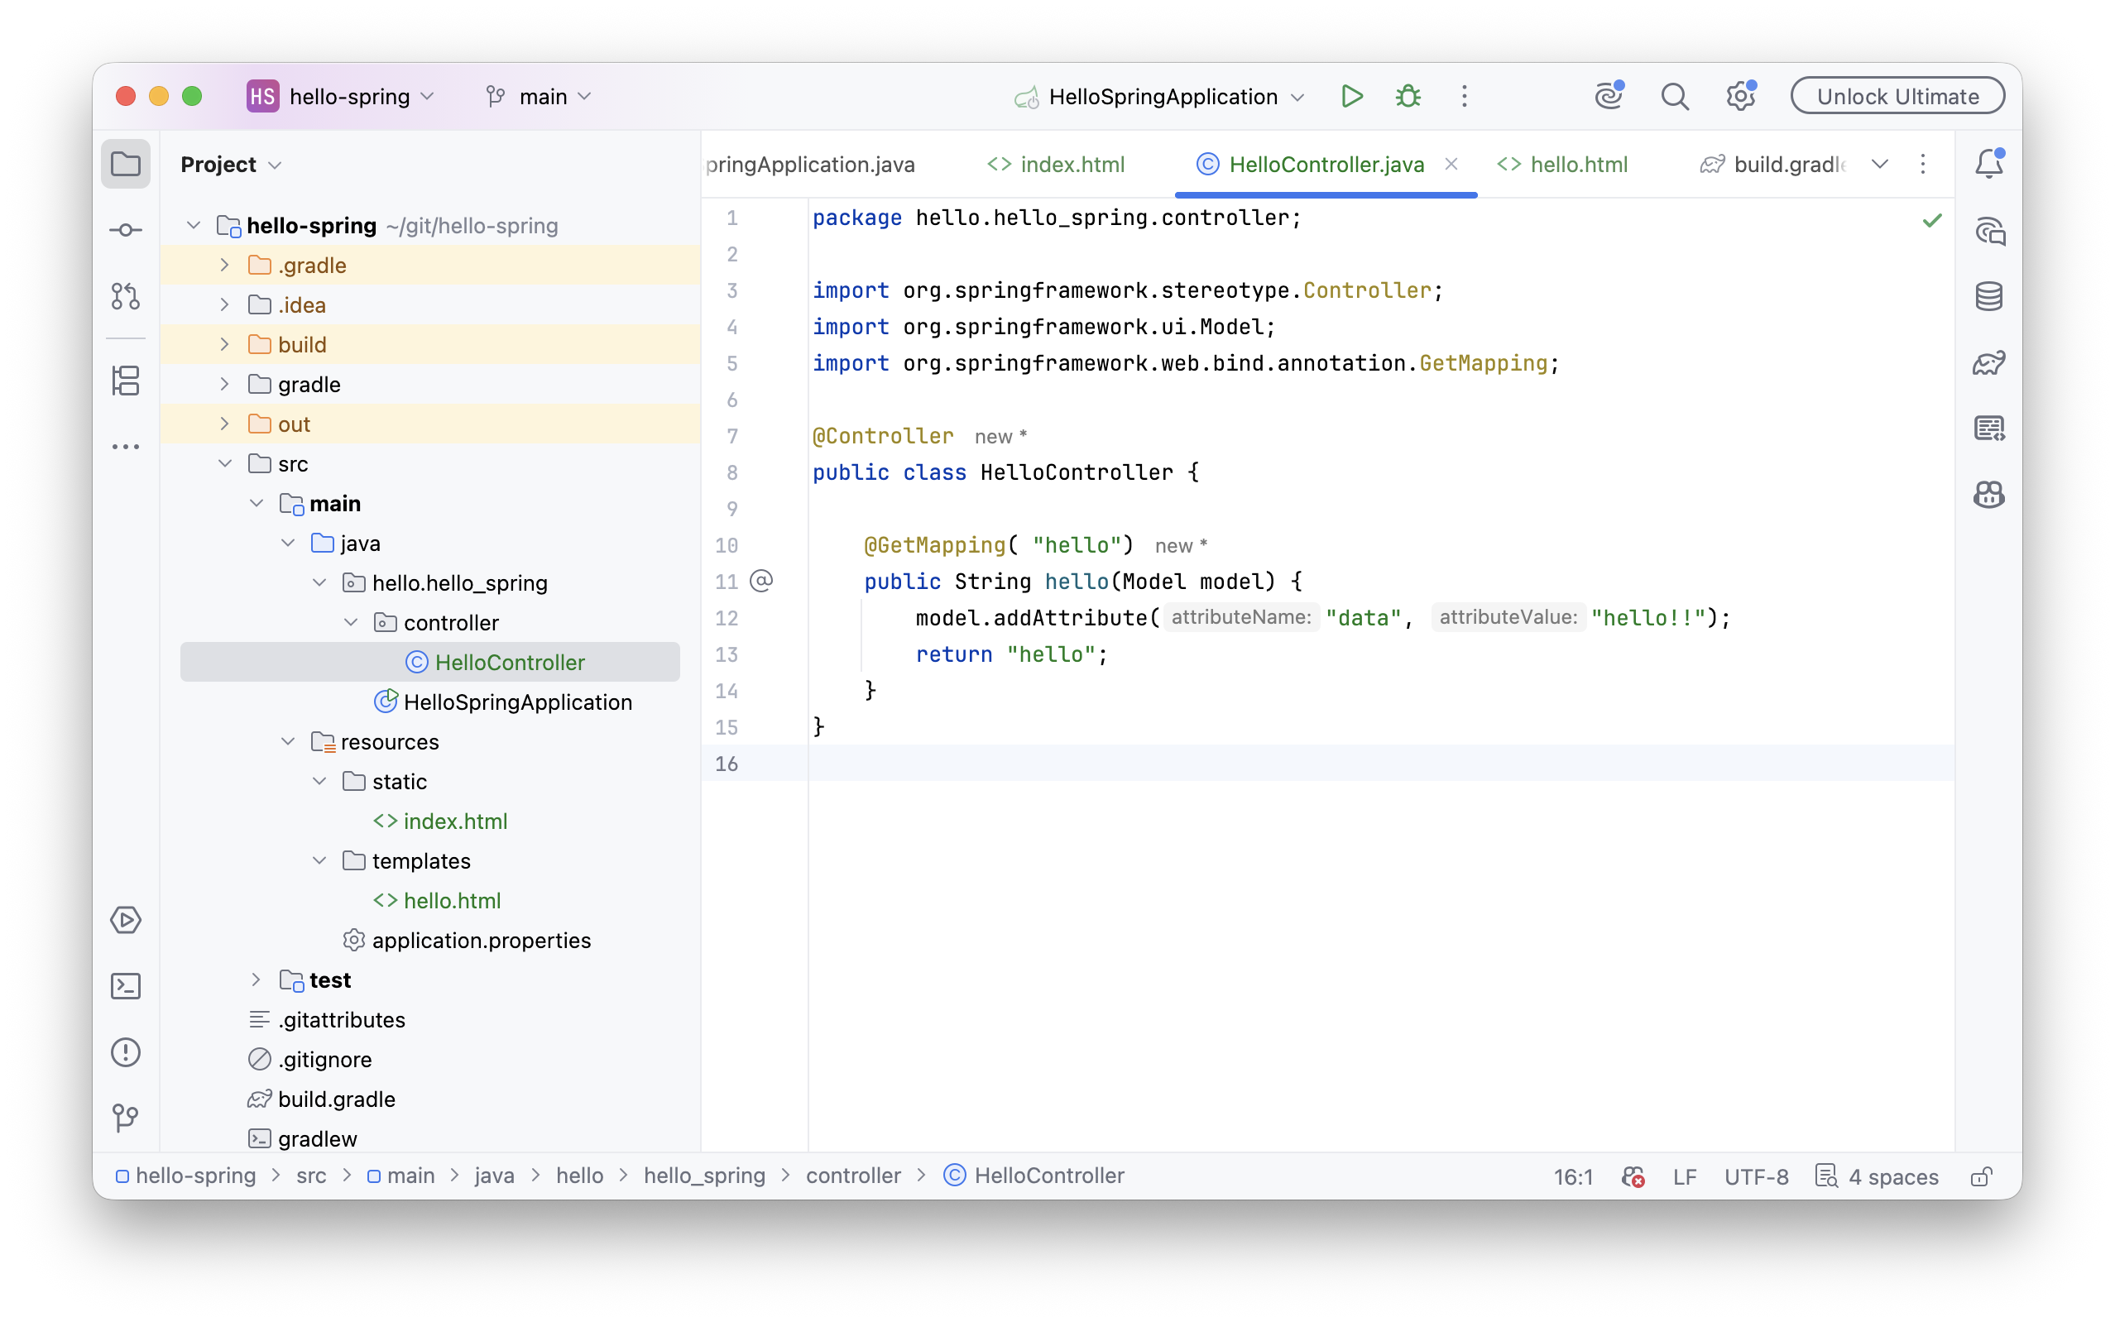Expand the .gradle folder
The width and height of the screenshot is (2115, 1322).
(225, 265)
